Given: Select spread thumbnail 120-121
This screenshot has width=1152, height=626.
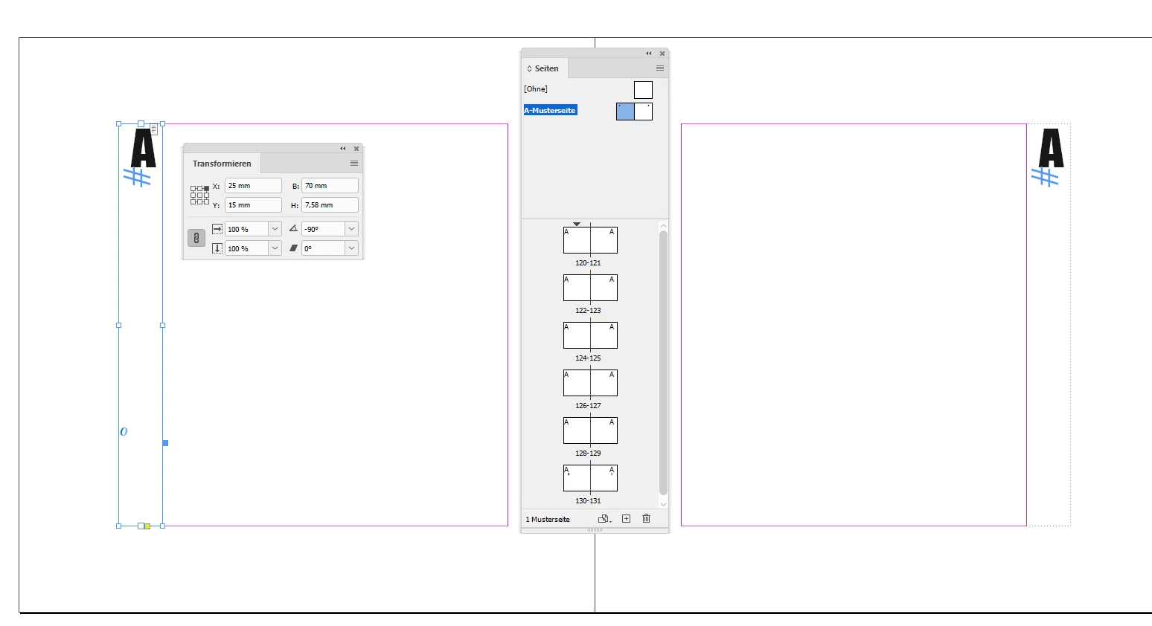Looking at the screenshot, I should click(590, 240).
